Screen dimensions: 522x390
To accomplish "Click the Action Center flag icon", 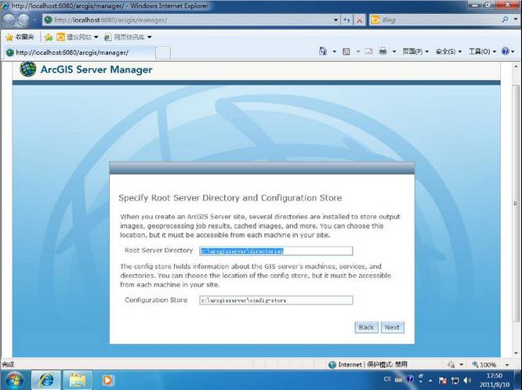I will (x=443, y=381).
